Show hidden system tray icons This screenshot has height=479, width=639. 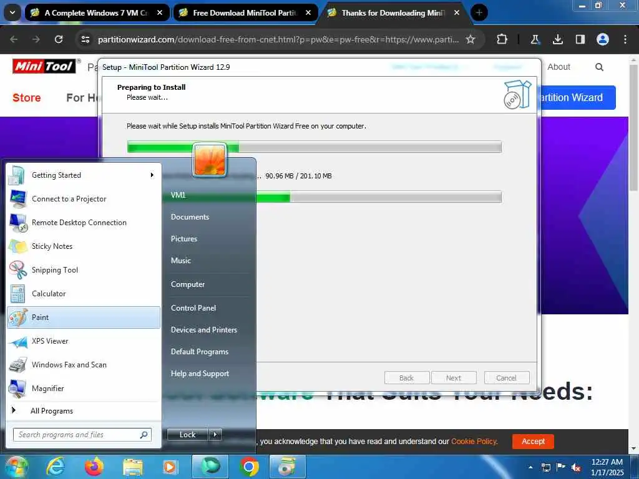(530, 467)
